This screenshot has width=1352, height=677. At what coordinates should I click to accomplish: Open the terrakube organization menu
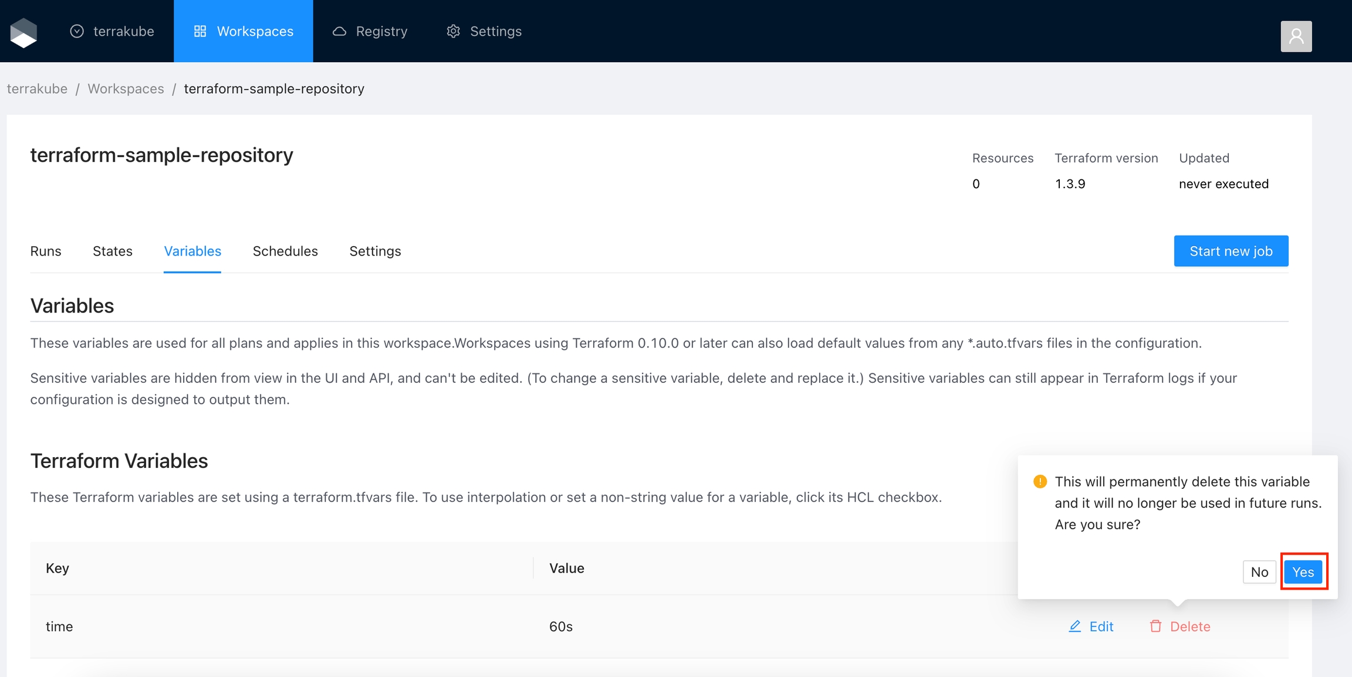111,31
